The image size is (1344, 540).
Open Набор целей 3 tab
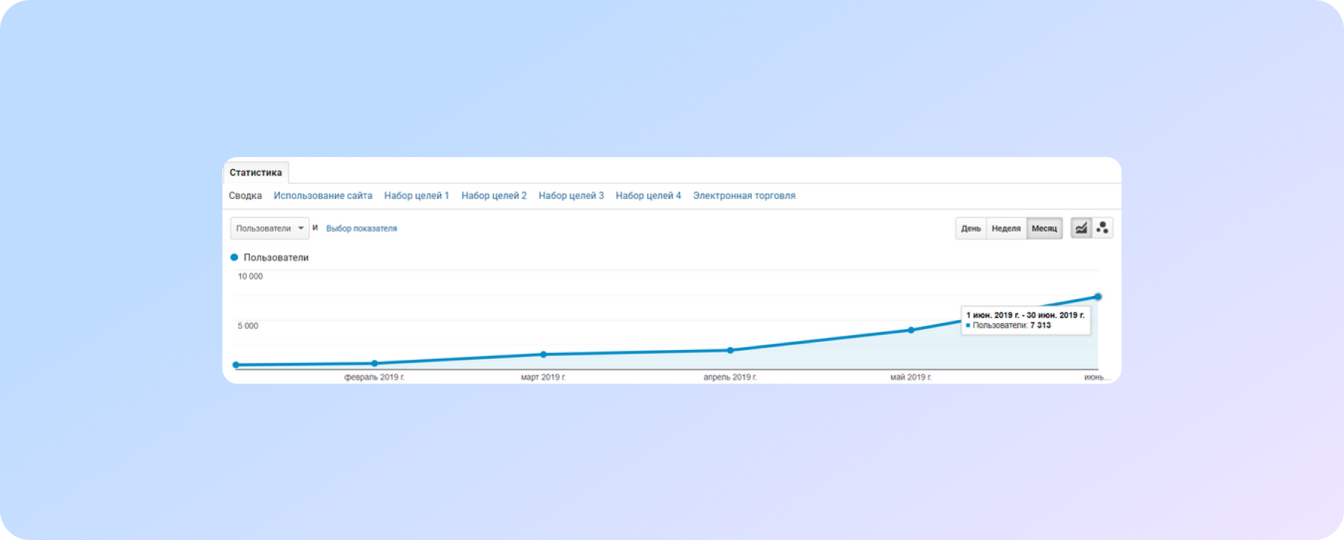(x=571, y=196)
